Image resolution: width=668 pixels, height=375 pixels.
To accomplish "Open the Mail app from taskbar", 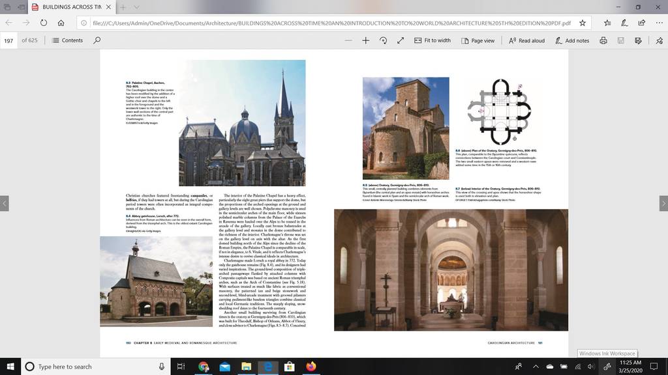I will click(x=225, y=367).
